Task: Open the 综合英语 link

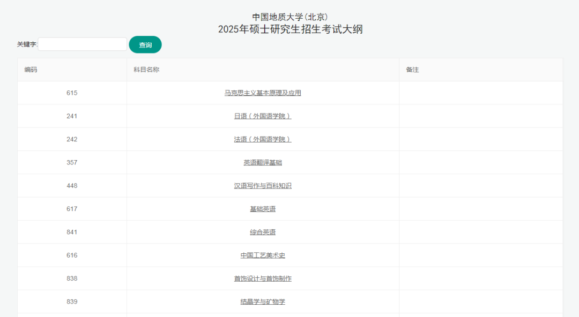Action: coord(263,232)
